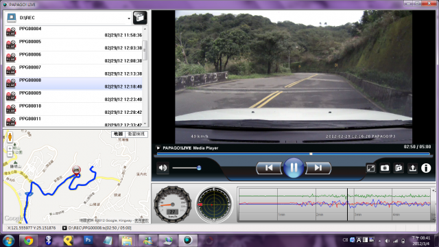Viewport: 439px width, 247px height.
Task: Click the 02:50 / 05:00 time display
Action: click(x=417, y=147)
